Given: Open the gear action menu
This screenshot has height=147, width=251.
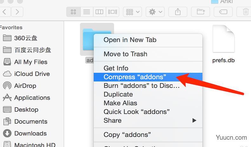Looking at the screenshot, I should (155, 12).
